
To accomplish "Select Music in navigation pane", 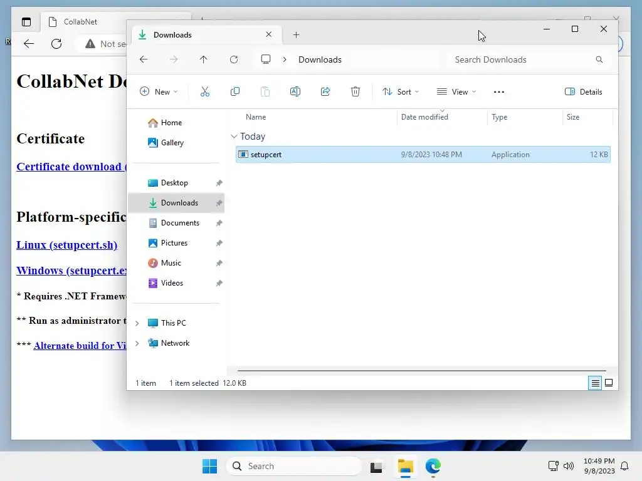I will tap(176, 263).
